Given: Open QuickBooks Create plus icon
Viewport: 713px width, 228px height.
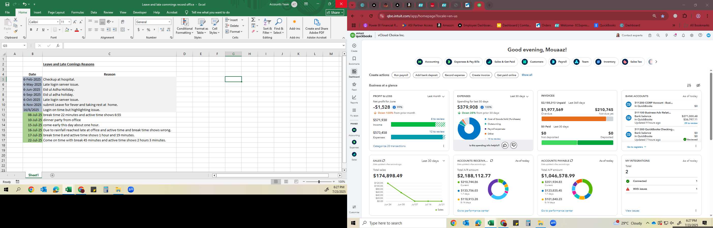Looking at the screenshot, I should [354, 46].
